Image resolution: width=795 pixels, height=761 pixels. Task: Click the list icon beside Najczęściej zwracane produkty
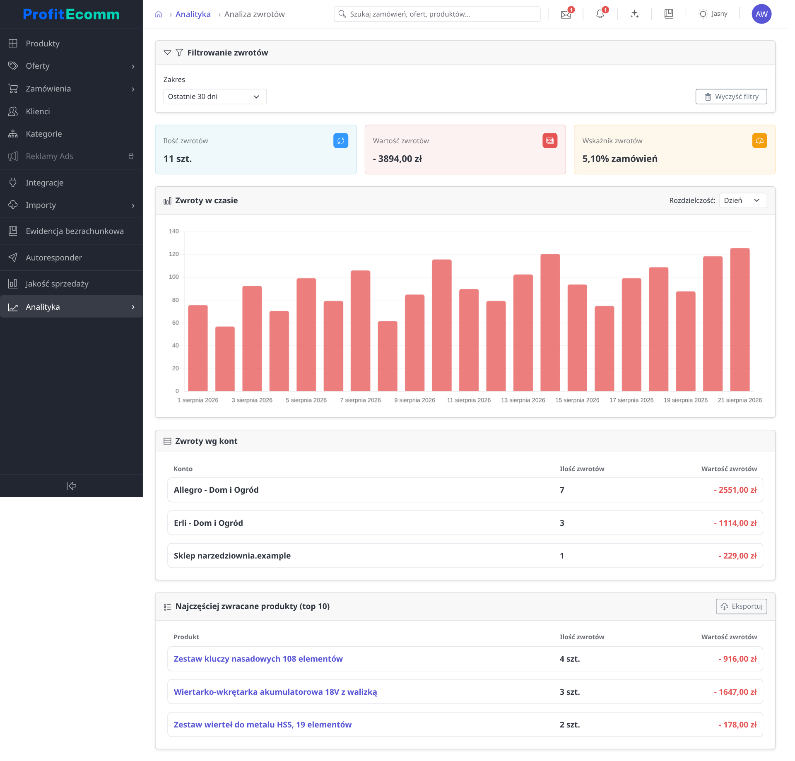[x=167, y=607]
